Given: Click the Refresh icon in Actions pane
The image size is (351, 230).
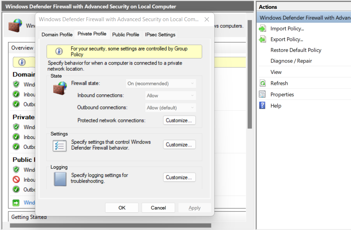Looking at the screenshot, I should click(263, 83).
